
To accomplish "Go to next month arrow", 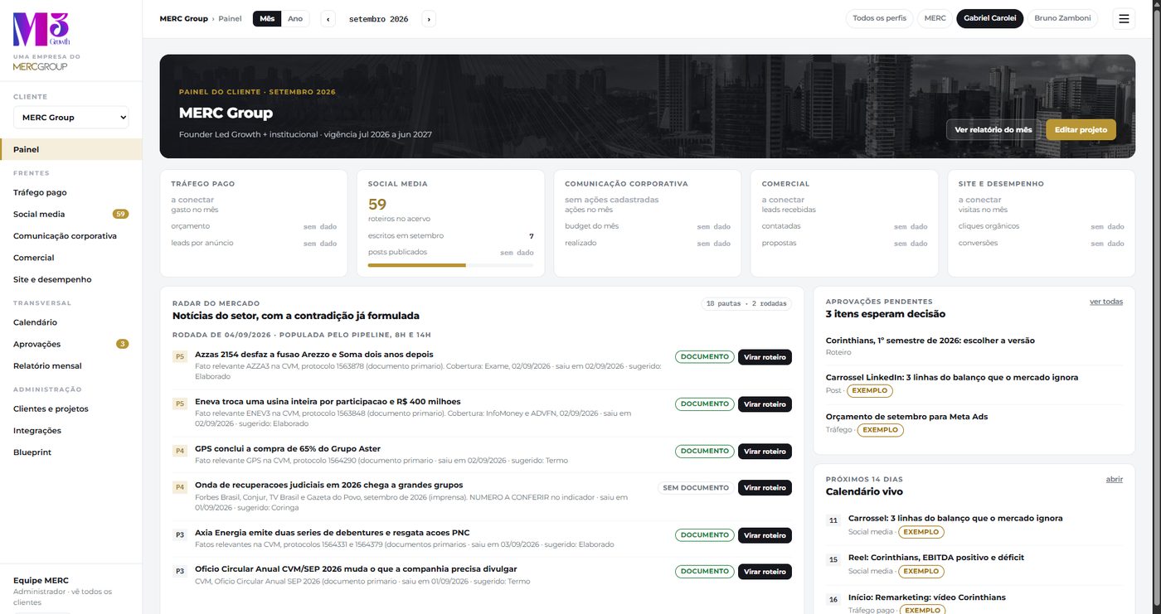I will click(x=428, y=19).
